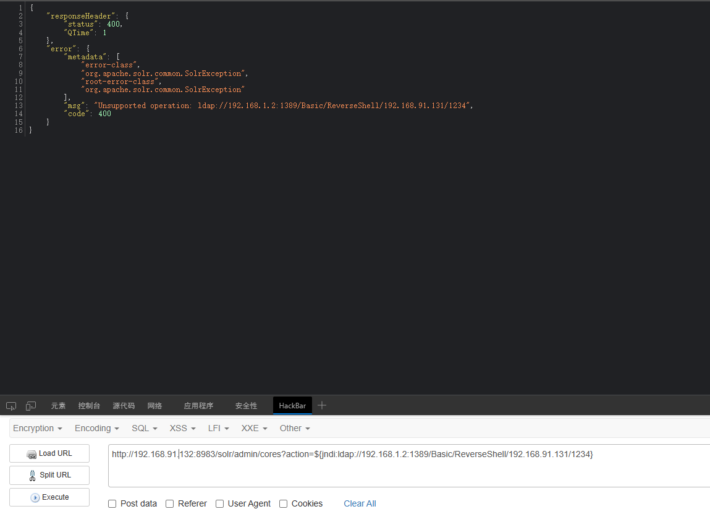Open the LFI dropdown
710x530 pixels.
(x=219, y=428)
